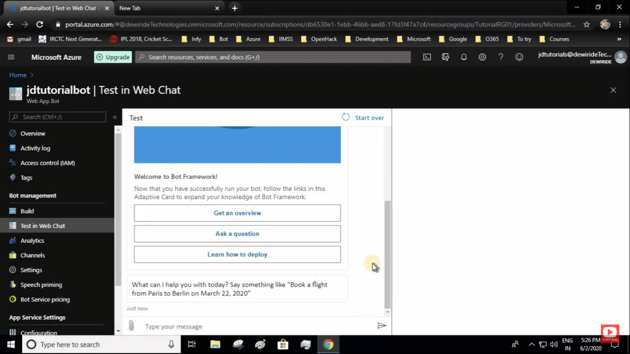Image resolution: width=630 pixels, height=354 pixels.
Task: Reload the browser page
Action: [x=40, y=24]
